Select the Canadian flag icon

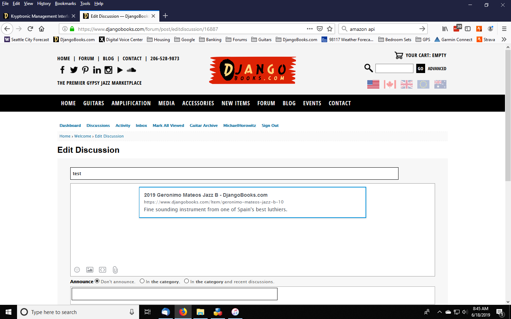click(390, 84)
